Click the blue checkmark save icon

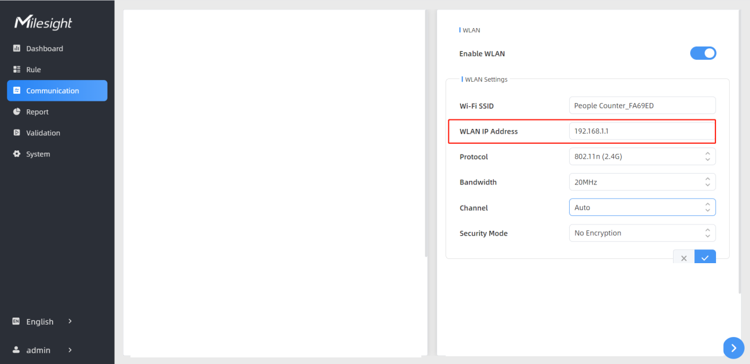[x=705, y=258]
